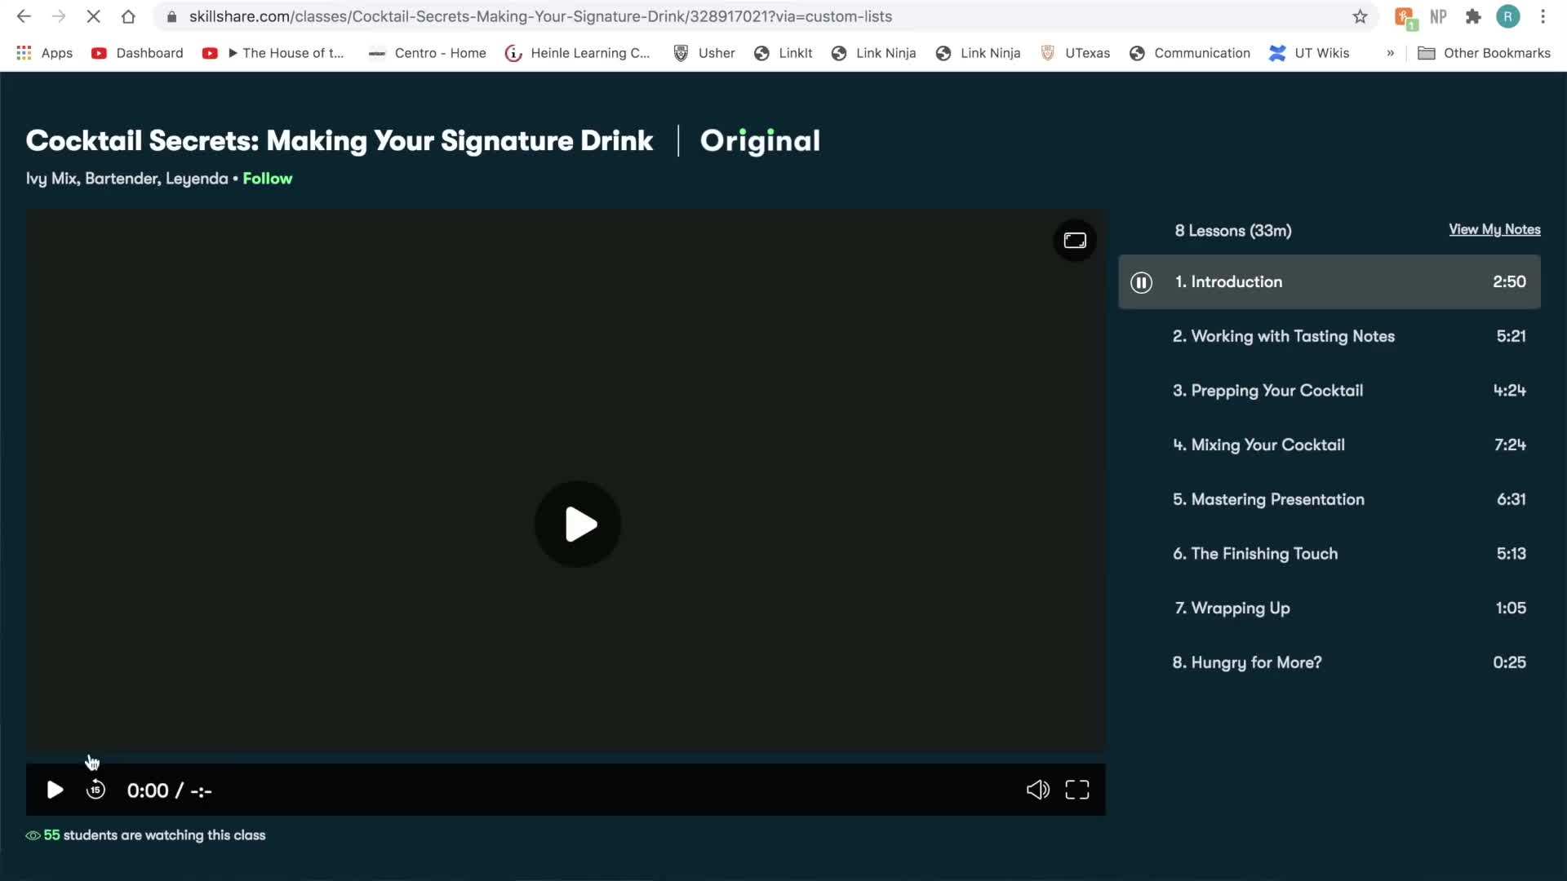This screenshot has height=881, width=1567.
Task: Go to the browser home page icon
Action: (128, 16)
